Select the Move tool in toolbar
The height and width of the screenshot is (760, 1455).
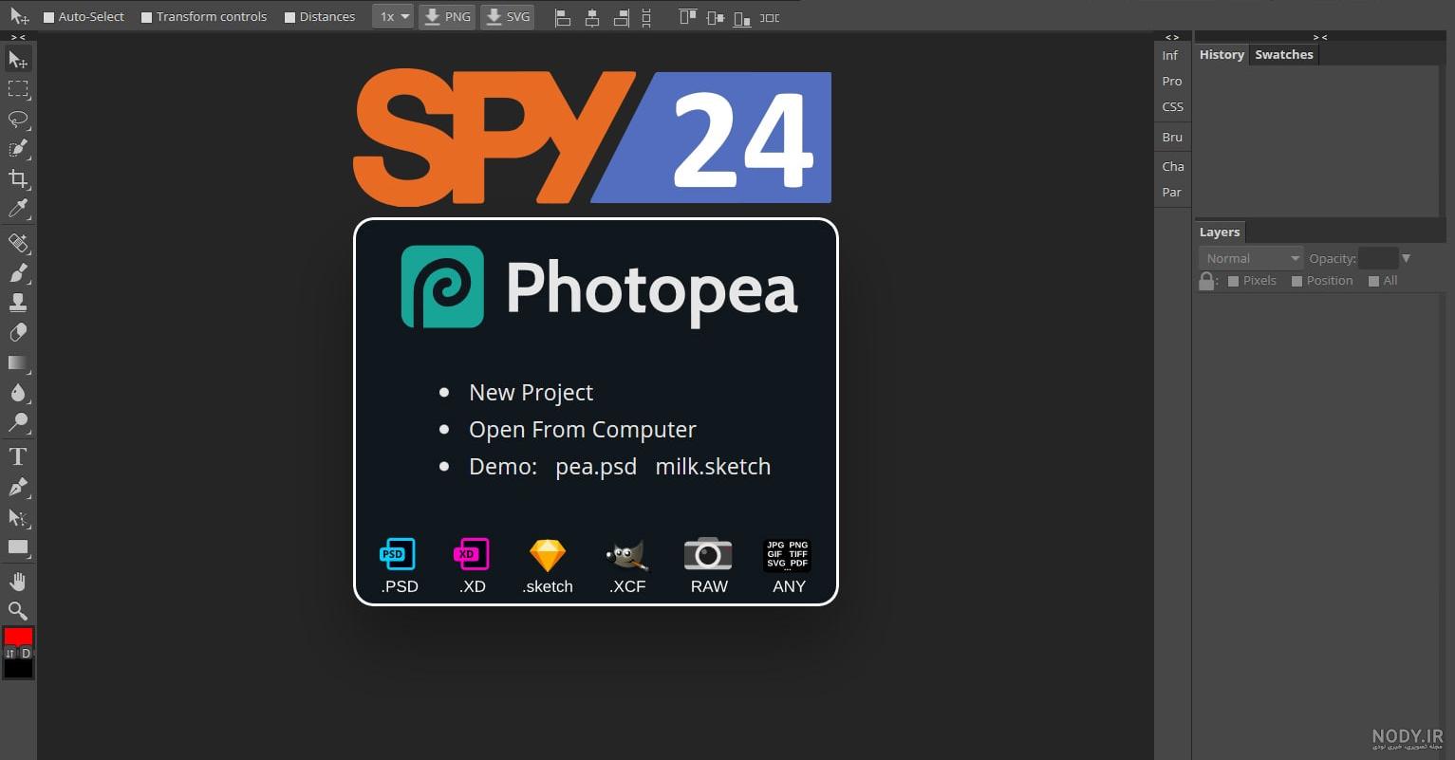click(x=18, y=60)
